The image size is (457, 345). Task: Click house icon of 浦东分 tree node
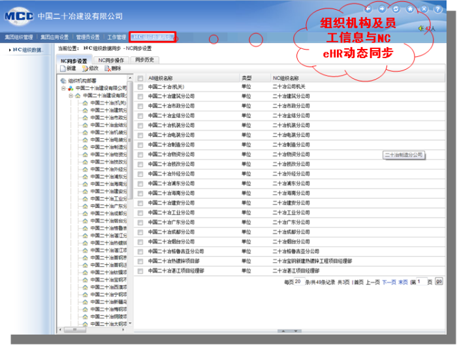(85, 177)
